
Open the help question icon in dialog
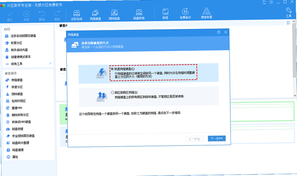point(219,32)
